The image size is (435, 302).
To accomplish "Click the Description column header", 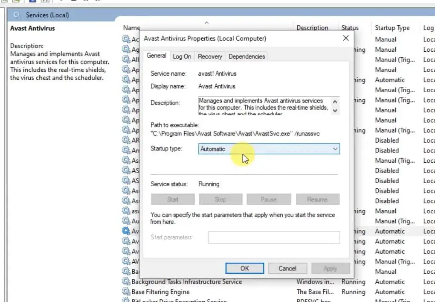I will [313, 28].
